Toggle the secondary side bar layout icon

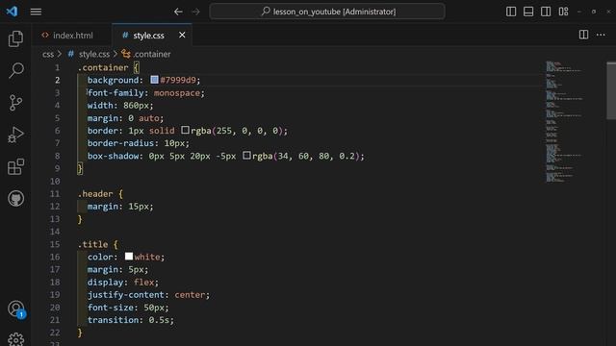click(546, 12)
